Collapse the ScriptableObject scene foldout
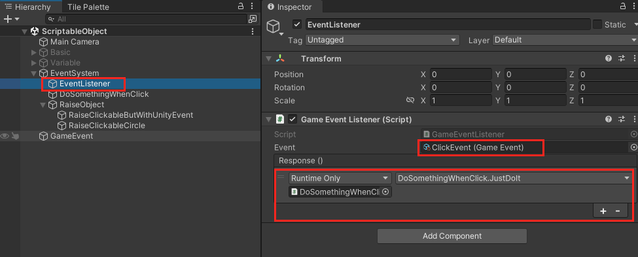Image resolution: width=638 pixels, height=257 pixels. 24,31
